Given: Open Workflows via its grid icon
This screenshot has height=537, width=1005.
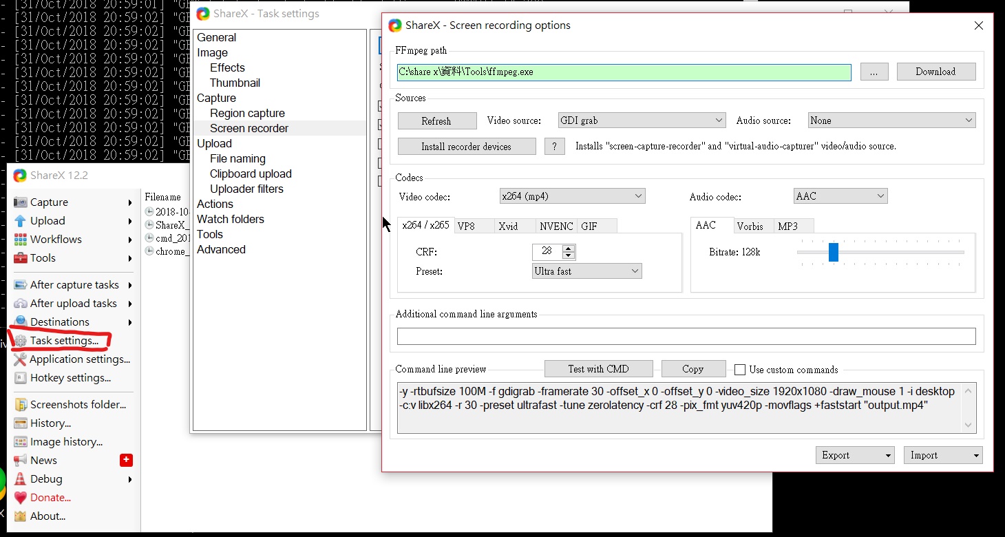Looking at the screenshot, I should tap(21, 240).
